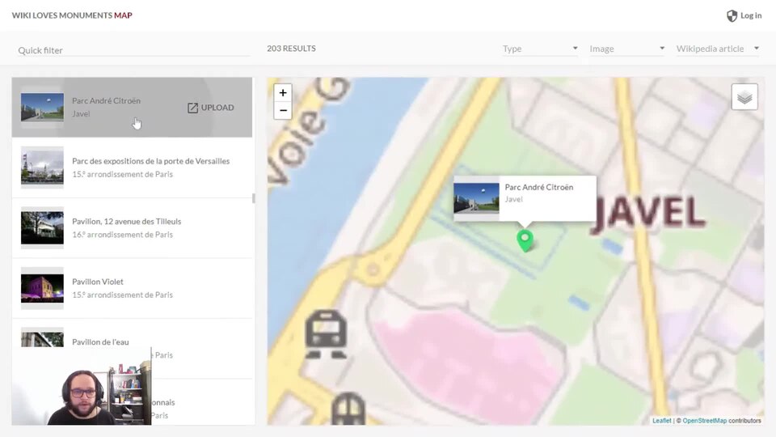Screen dimensions: 776x437
Task: Open the Type filter dropdown
Action: 540,49
